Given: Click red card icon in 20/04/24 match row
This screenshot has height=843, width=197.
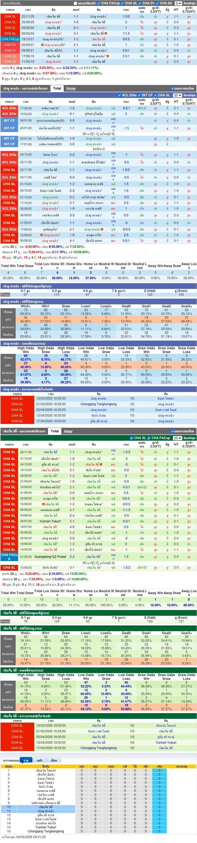Looking at the screenshot, I should pos(106,33).
